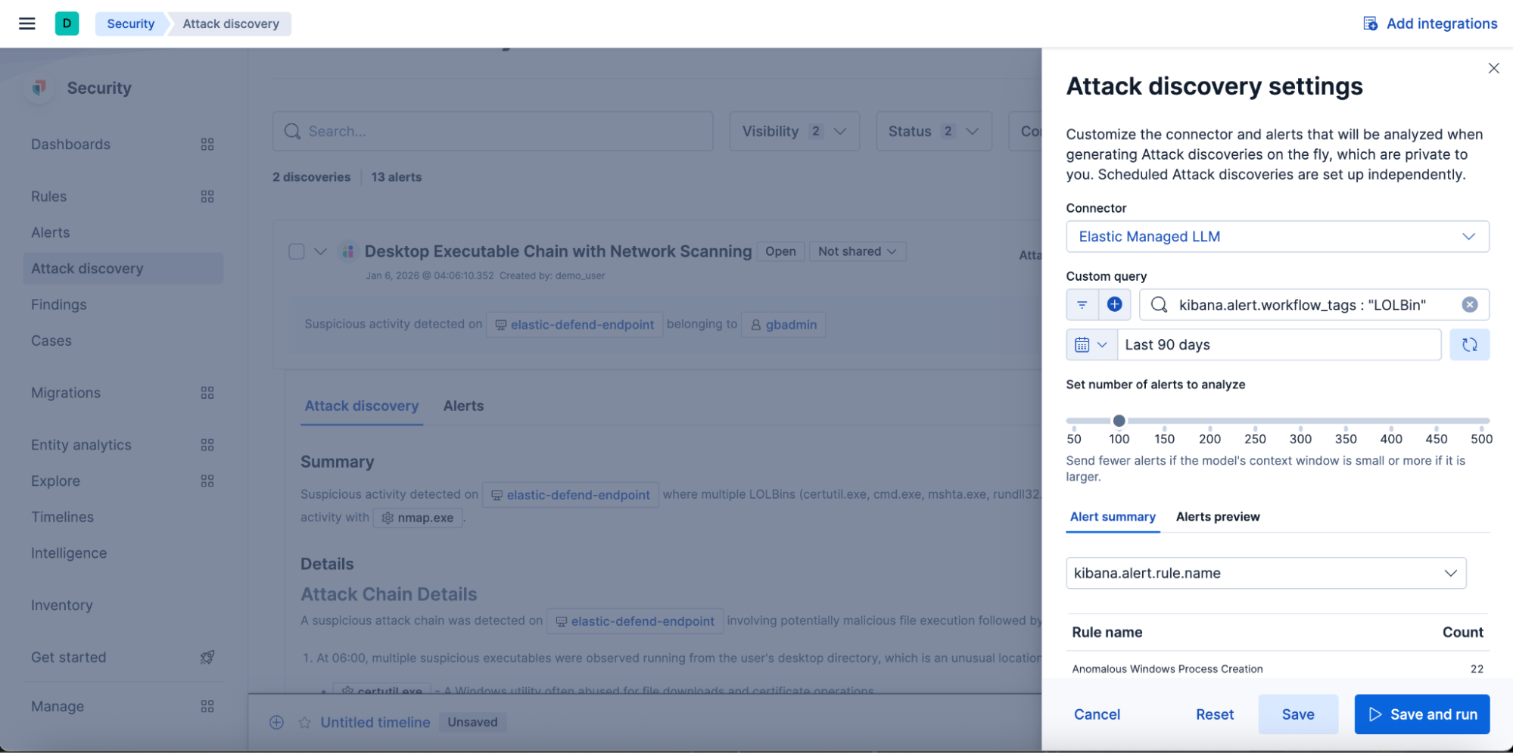Click the Reset button

click(1215, 714)
